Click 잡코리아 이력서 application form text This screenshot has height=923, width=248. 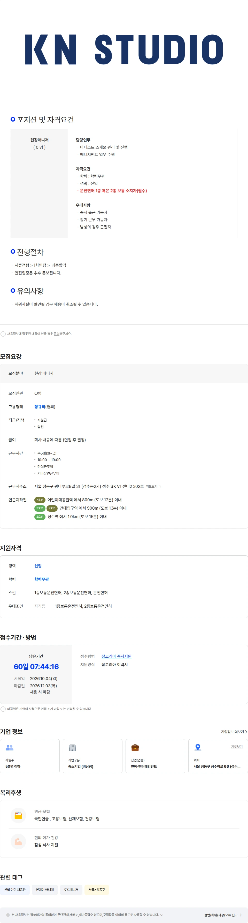pos(114,664)
